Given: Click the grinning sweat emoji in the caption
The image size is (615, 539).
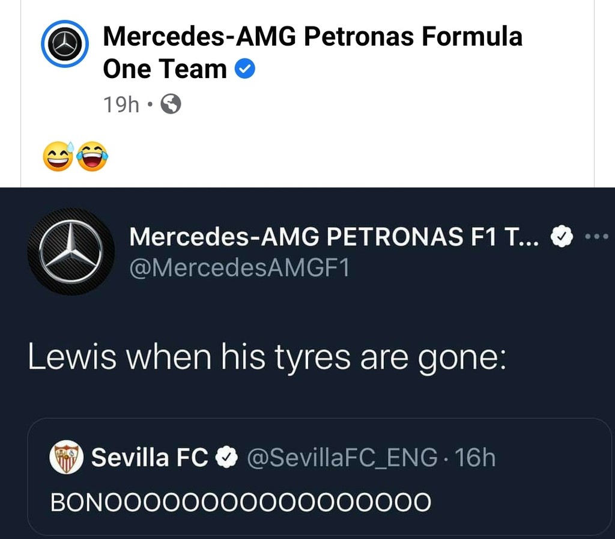Looking at the screenshot, I should (x=58, y=157).
